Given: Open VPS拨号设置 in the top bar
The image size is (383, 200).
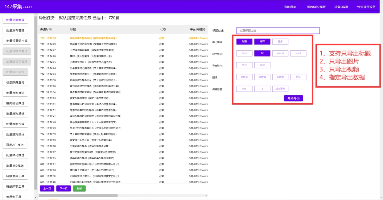Looking at the screenshot, I should point(366,7).
